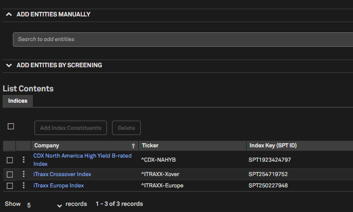Tick the select-all checkbox above the table
The width and height of the screenshot is (353, 212).
(11, 126)
